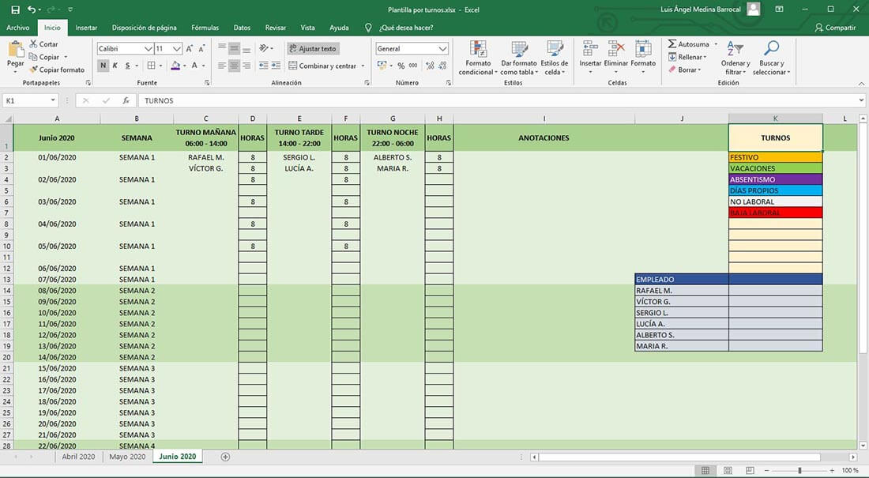Screen dimensions: 869x478
Task: Click the font color A icon
Action: (x=194, y=66)
